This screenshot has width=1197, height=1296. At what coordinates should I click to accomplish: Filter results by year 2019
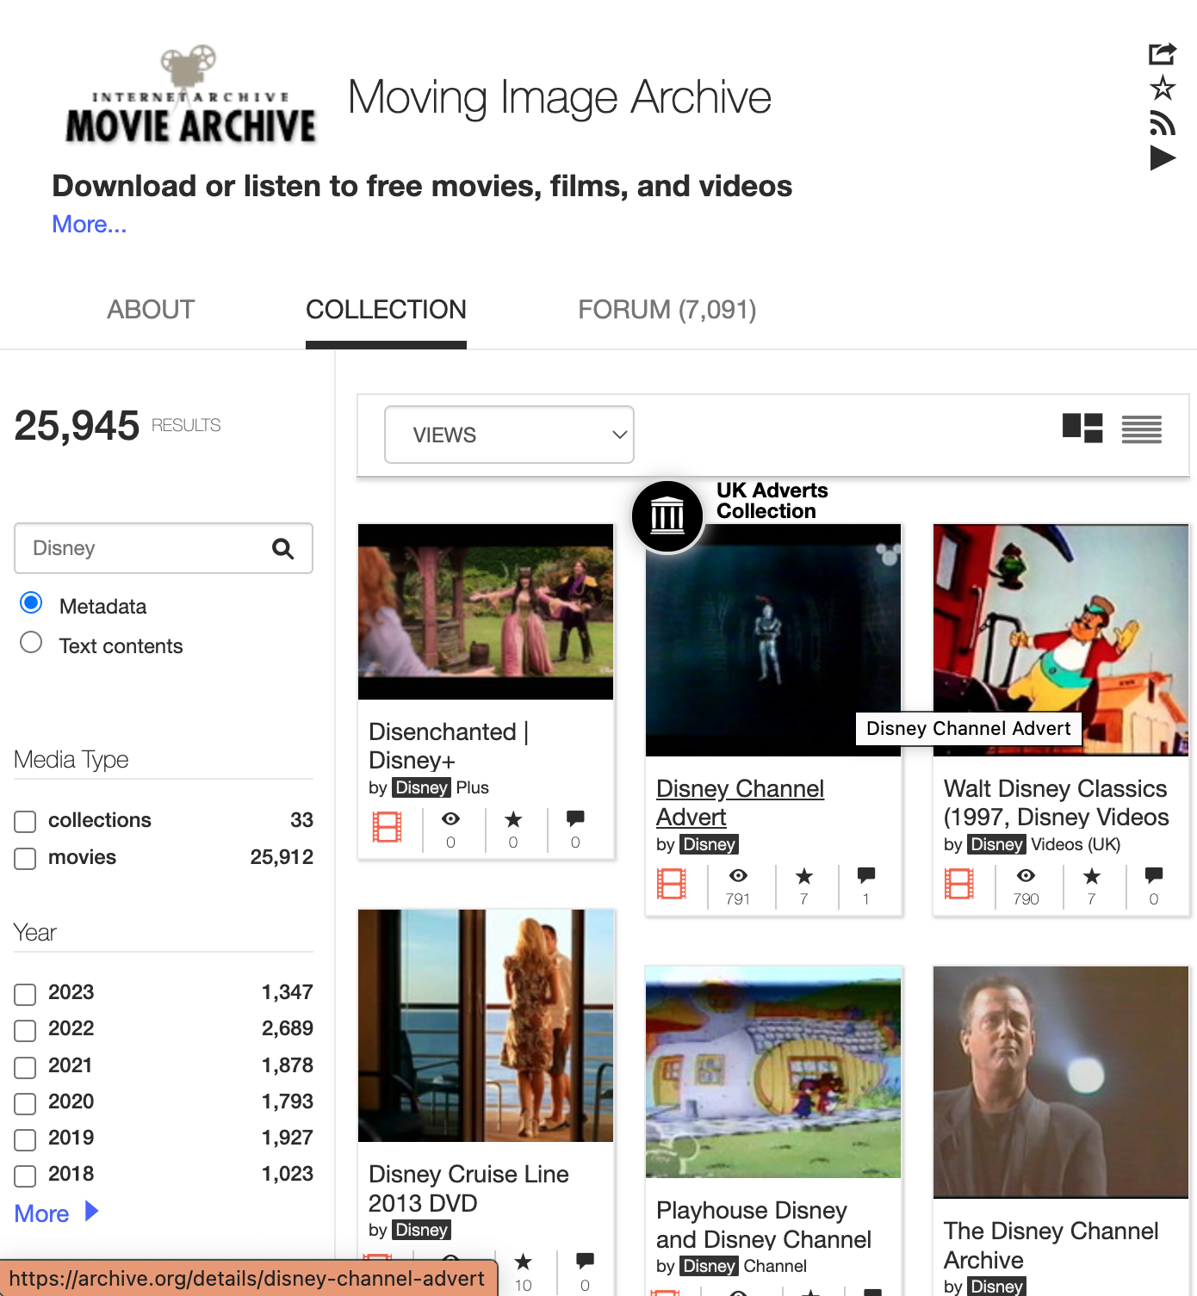click(x=26, y=1140)
